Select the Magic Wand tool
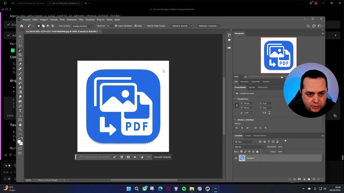This screenshot has width=344, height=193. [20, 50]
